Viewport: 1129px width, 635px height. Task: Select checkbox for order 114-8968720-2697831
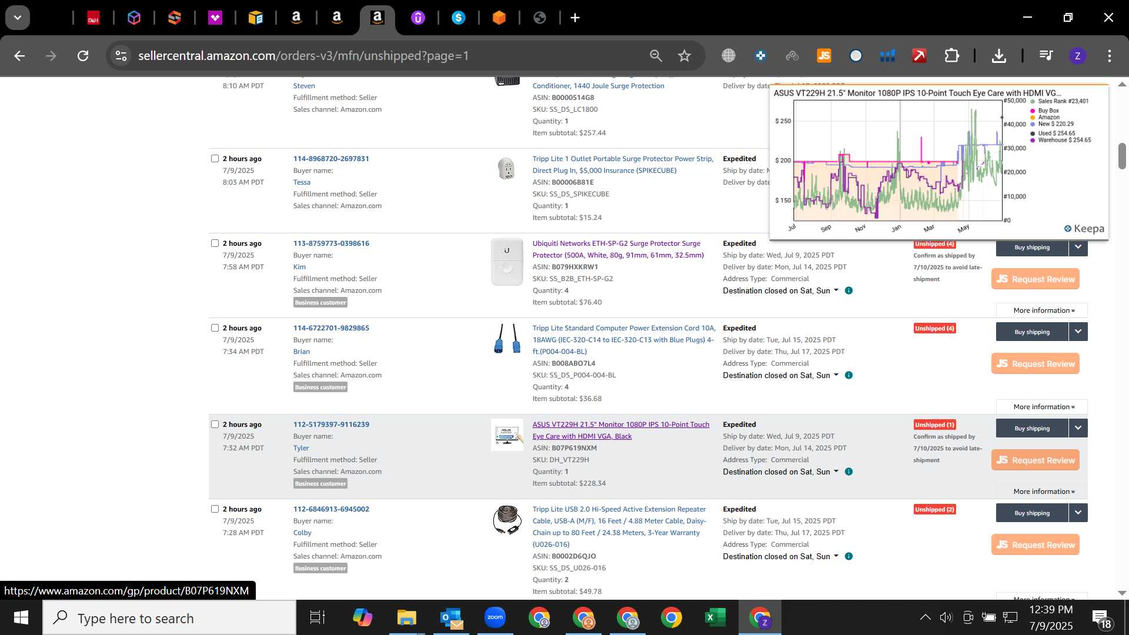[215, 159]
